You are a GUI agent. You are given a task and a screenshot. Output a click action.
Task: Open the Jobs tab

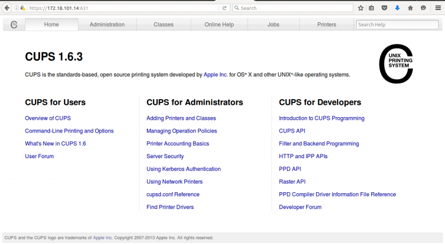[273, 25]
